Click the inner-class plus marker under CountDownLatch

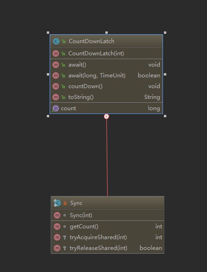point(106,116)
